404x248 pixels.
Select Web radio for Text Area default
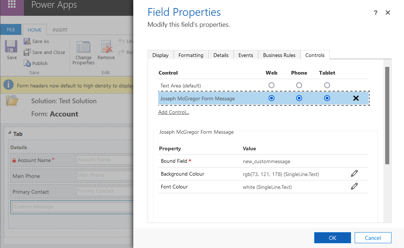(x=272, y=85)
